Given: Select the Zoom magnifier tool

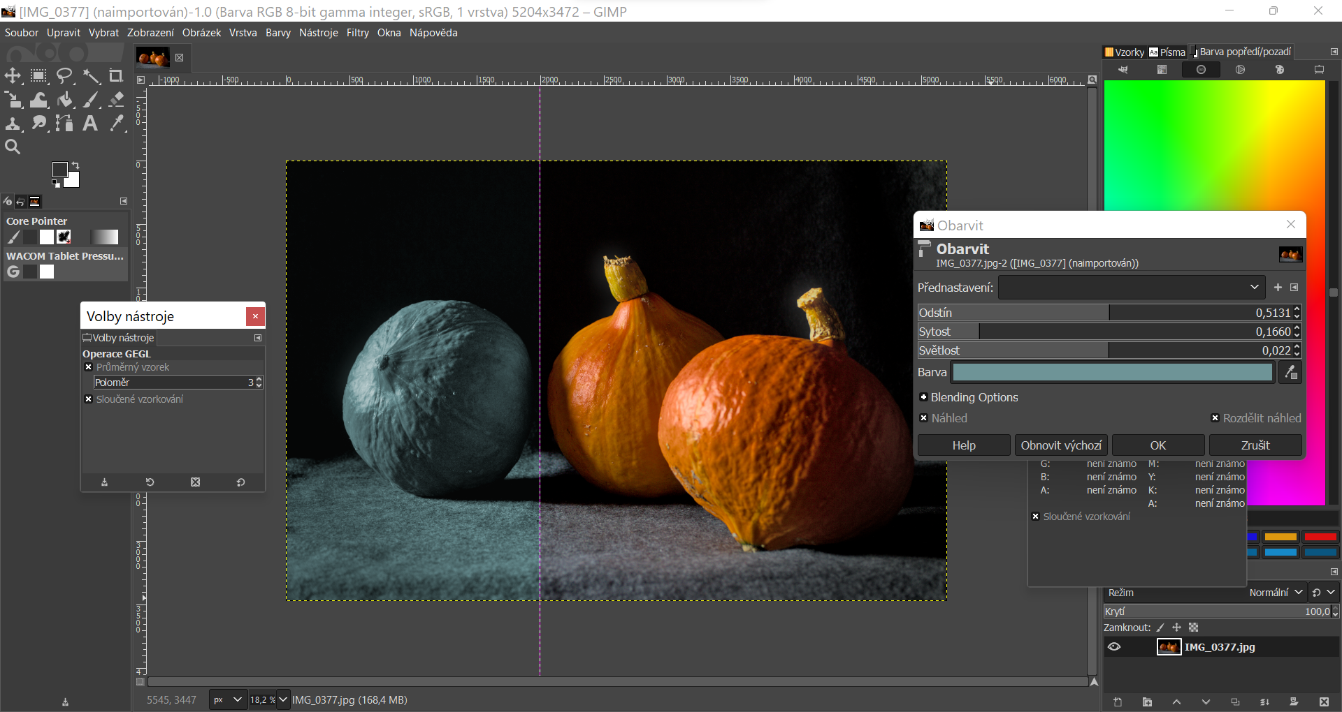Looking at the screenshot, I should pyautogui.click(x=13, y=147).
